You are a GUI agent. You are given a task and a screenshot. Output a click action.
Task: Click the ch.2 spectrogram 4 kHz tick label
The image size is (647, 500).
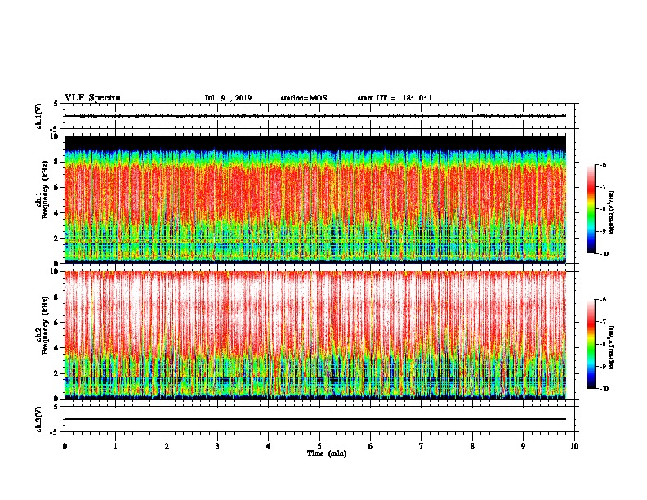tap(56, 348)
